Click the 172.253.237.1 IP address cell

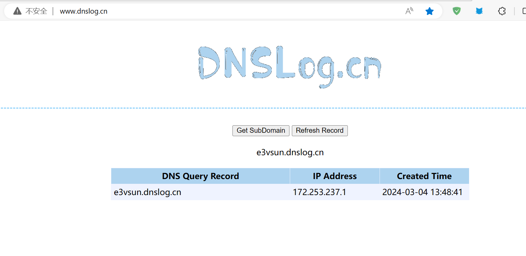point(335,192)
